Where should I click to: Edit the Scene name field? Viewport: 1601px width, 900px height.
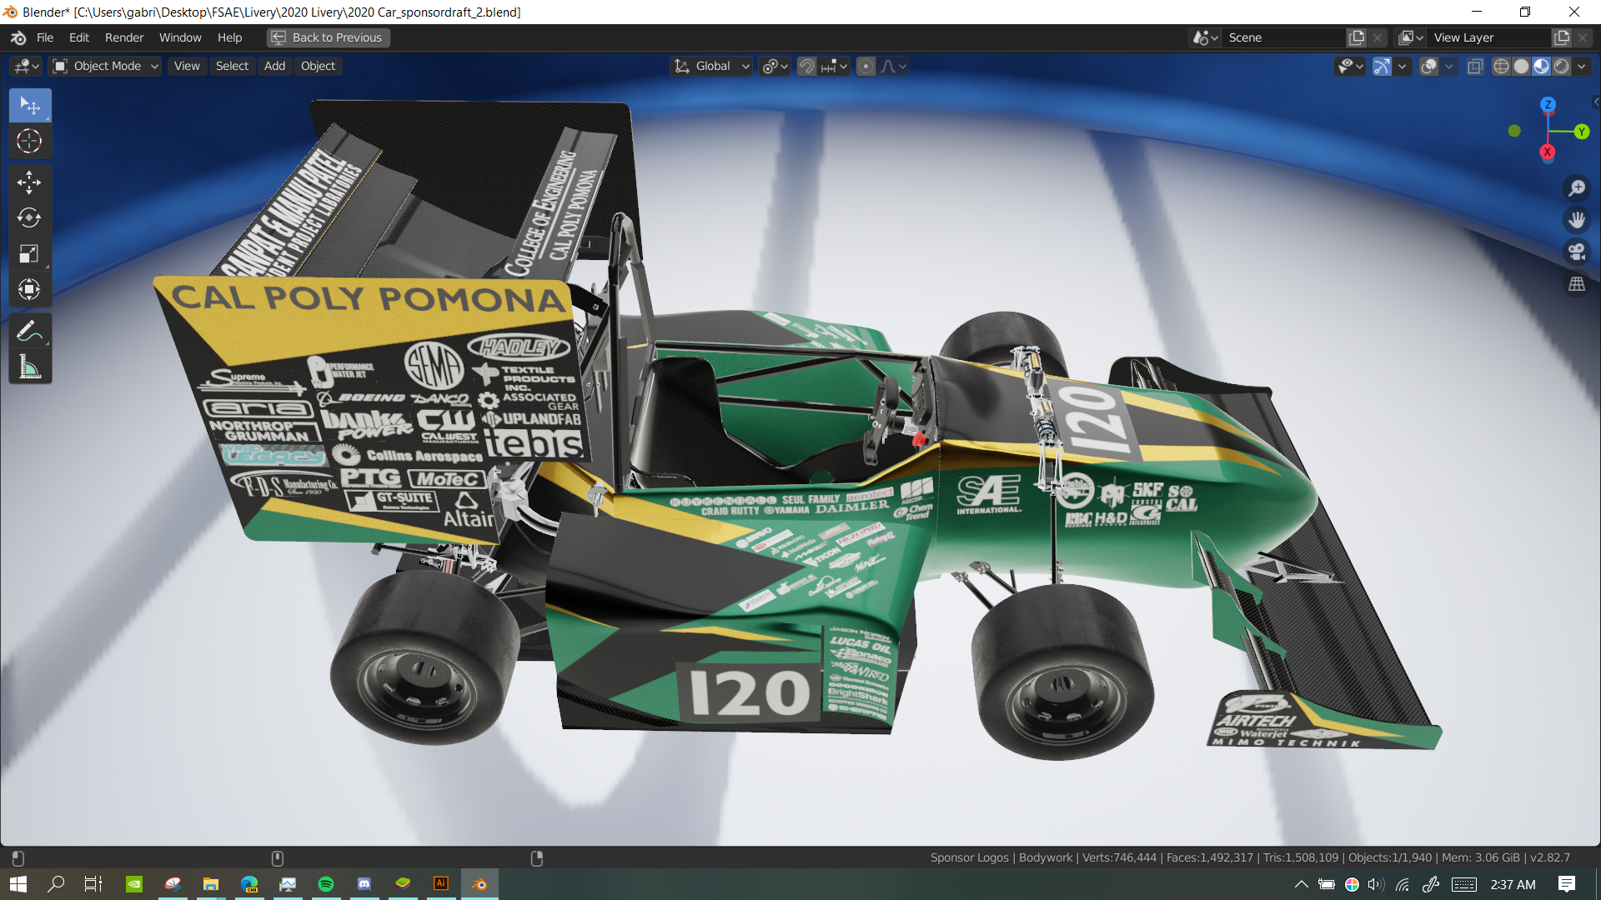pos(1284,37)
